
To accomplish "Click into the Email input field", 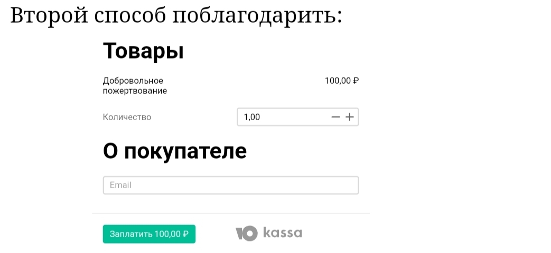I will tap(230, 185).
